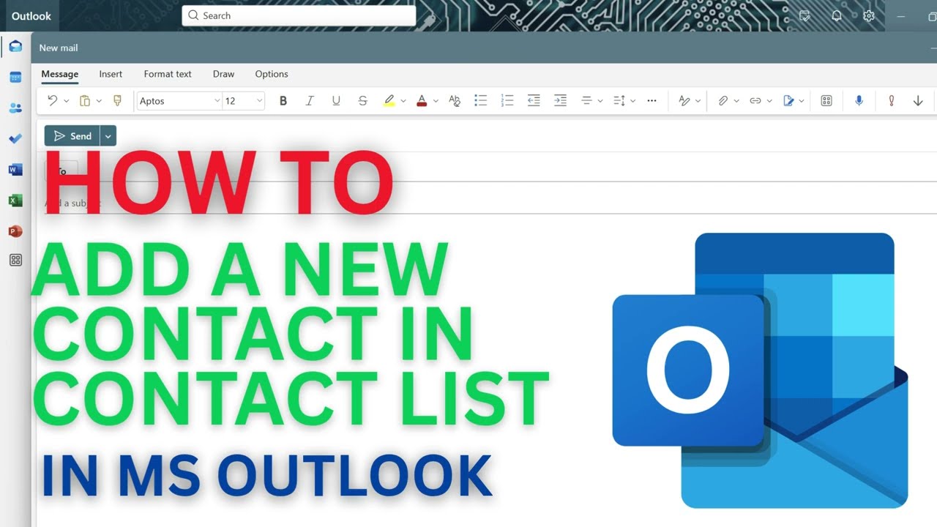Switch to the Options tab

(x=272, y=74)
